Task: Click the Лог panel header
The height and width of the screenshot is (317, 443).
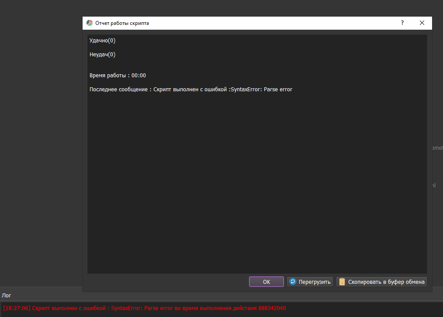Action: tap(7, 296)
